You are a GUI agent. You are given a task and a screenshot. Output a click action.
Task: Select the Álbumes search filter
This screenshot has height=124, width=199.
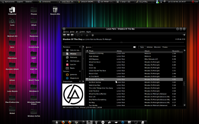157,47
